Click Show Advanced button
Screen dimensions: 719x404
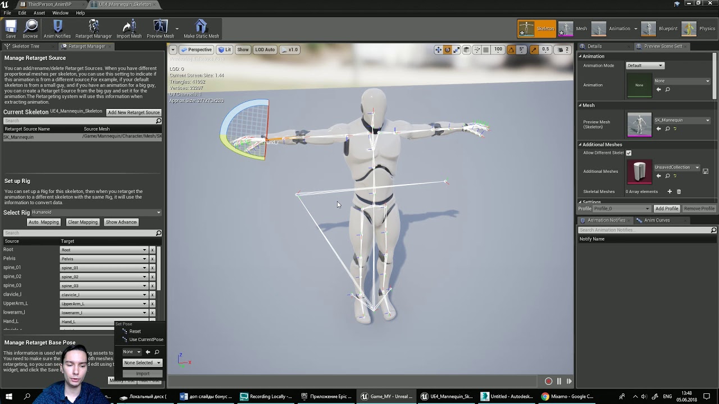click(121, 222)
